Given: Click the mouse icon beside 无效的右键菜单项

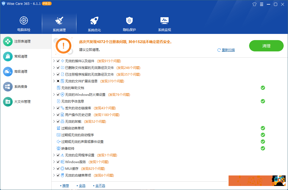Looking at the screenshot, I should pyautogui.click(x=62, y=175).
